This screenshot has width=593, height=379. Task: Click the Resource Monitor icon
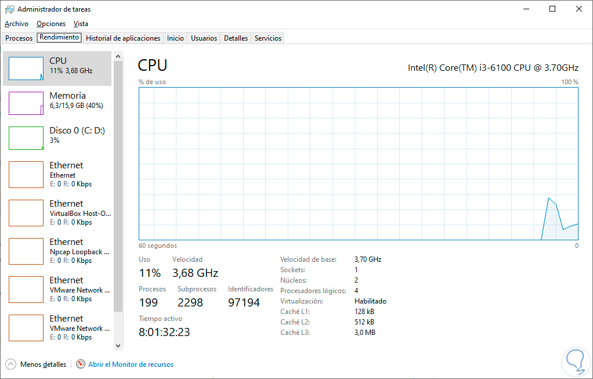point(81,364)
